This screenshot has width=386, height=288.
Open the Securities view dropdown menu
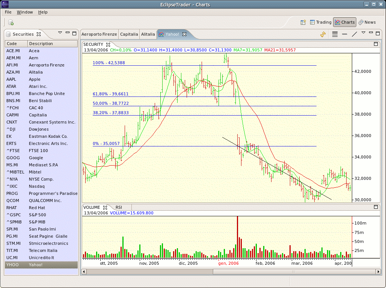(60, 33)
